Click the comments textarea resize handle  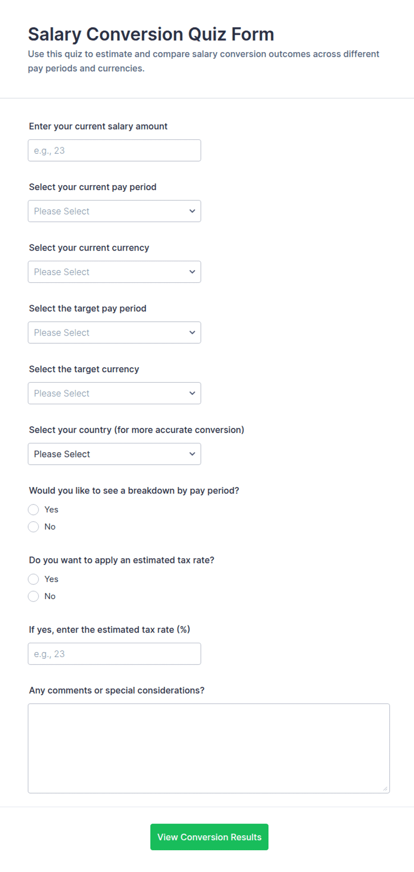(x=386, y=789)
